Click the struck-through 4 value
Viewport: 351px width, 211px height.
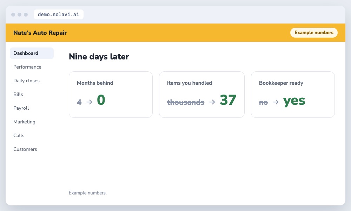79,102
